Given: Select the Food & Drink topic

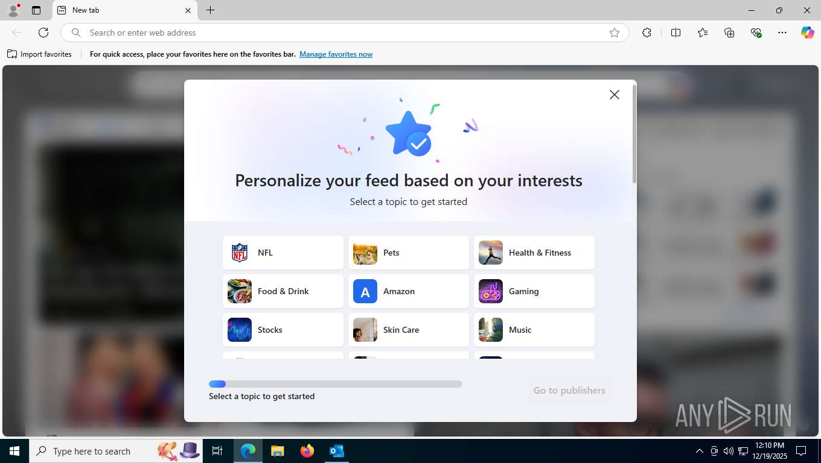Looking at the screenshot, I should (x=283, y=291).
